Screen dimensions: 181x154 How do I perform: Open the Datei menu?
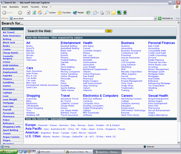coord(4,7)
